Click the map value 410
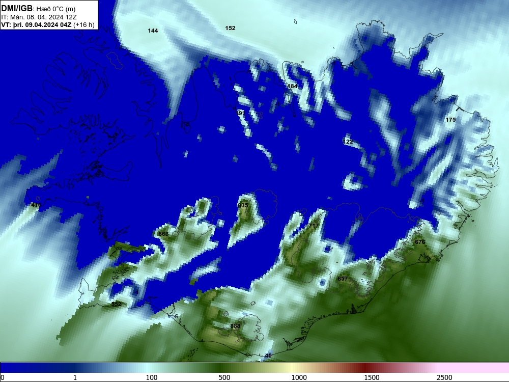Viewport: 509px width, 382px height. click(36, 205)
